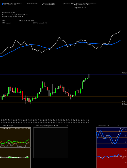
Task: Open the blue-background Stochastics chart
Action: (112, 137)
